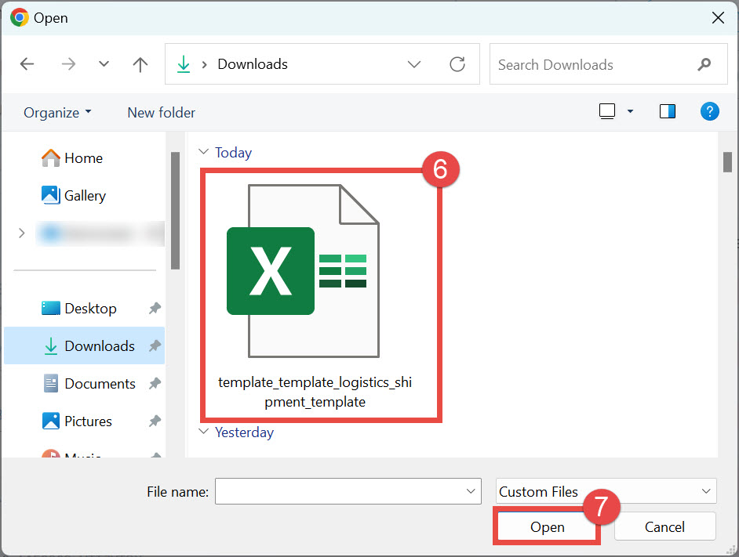739x557 pixels.
Task: Click the magnifier search icon
Action: [704, 64]
